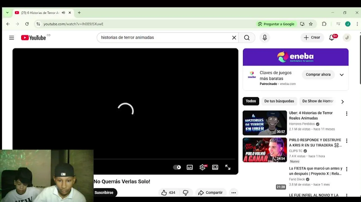
Task: Go to the YouTube home logo
Action: (33, 38)
